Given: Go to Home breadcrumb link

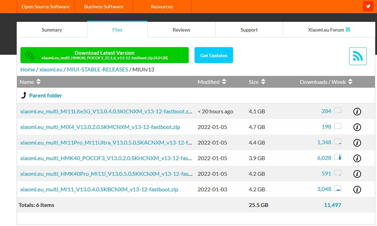Looking at the screenshot, I should (28, 69).
